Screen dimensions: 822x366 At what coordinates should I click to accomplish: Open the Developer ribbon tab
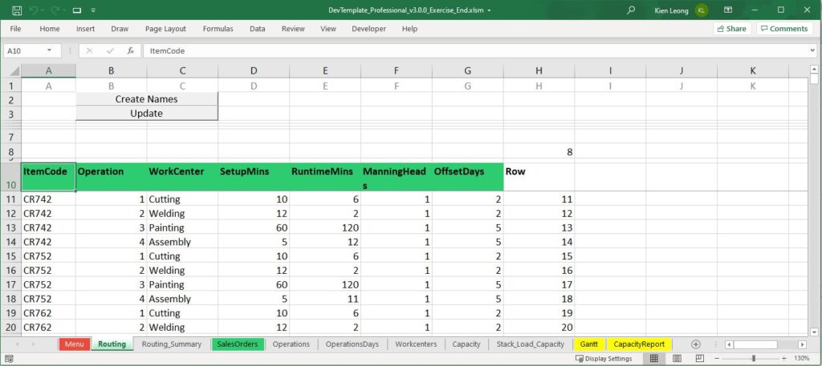point(369,29)
